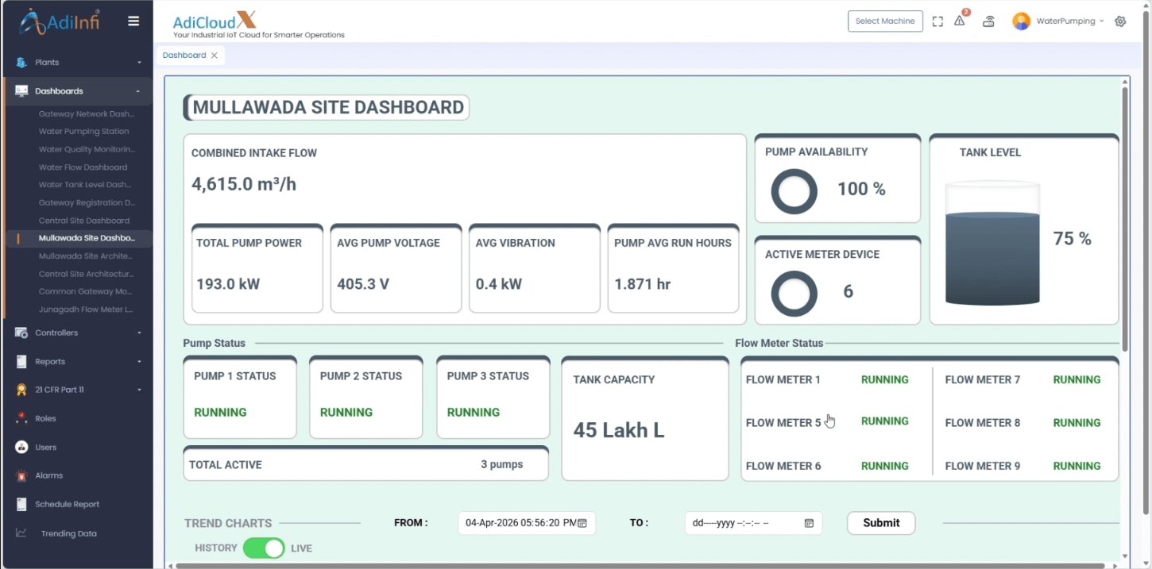Click the Roles icon in sidebar

click(x=21, y=418)
